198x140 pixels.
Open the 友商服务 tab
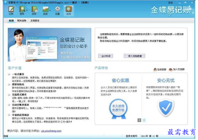coord(35,21)
